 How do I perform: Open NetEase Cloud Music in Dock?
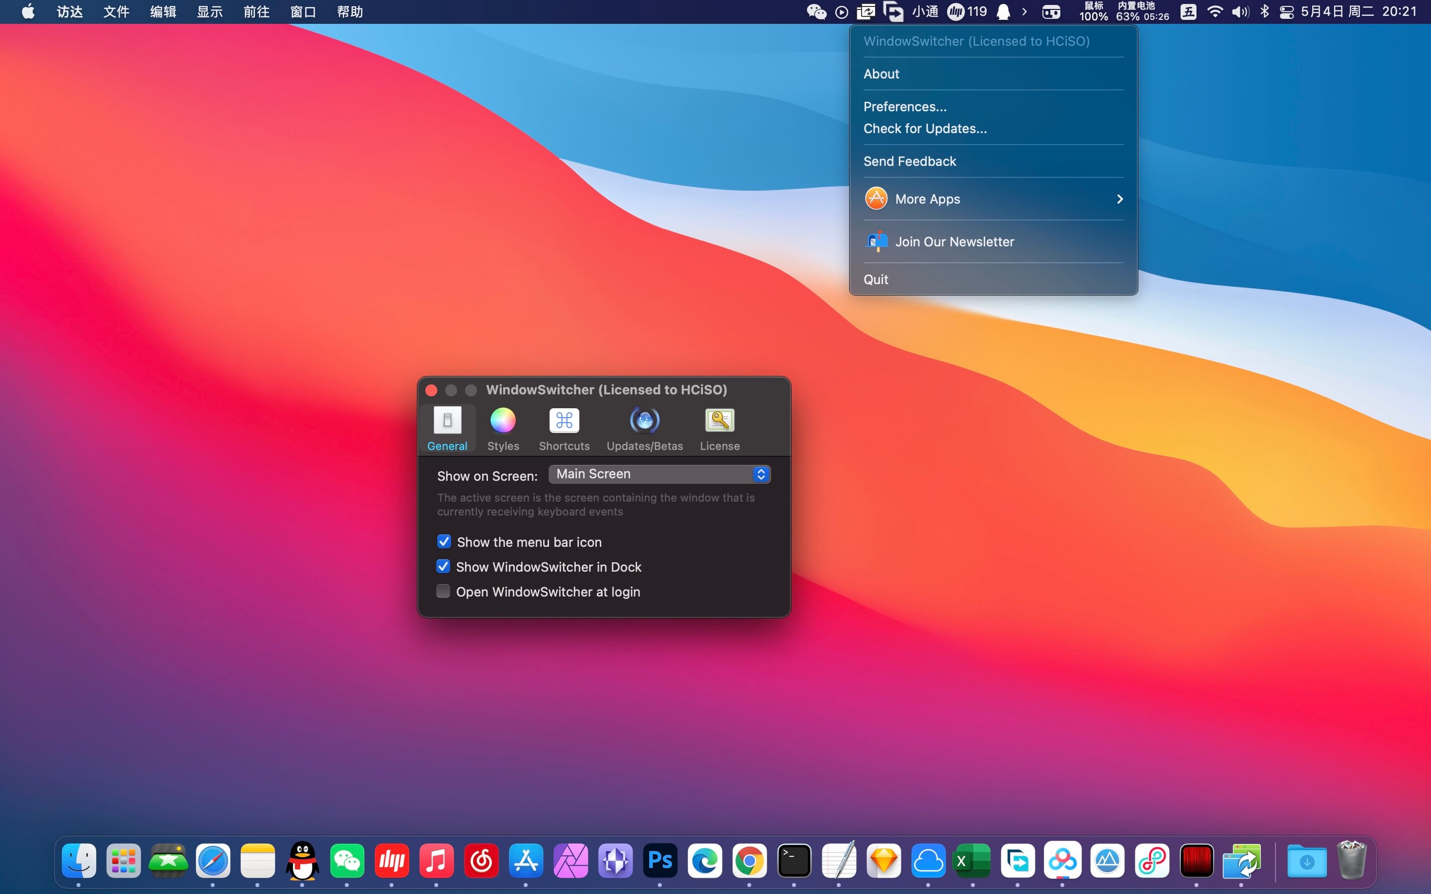click(x=481, y=860)
